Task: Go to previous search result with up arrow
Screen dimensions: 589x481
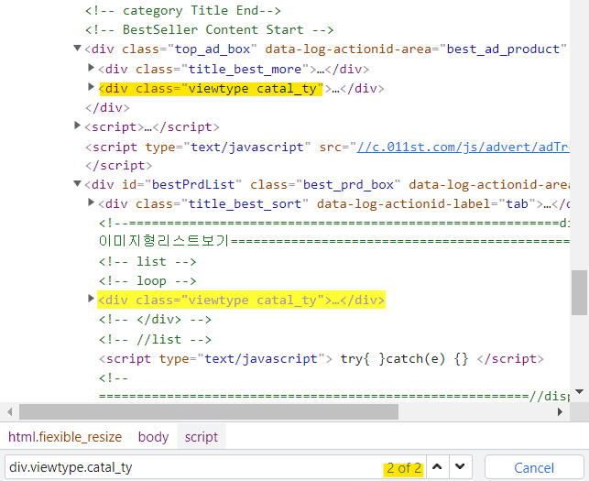Action: [438, 467]
